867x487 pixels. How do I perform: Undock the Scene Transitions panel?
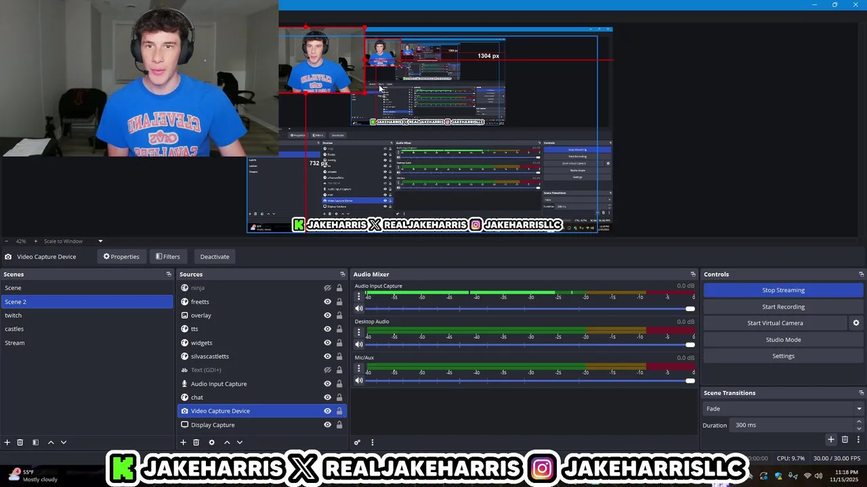coord(861,393)
